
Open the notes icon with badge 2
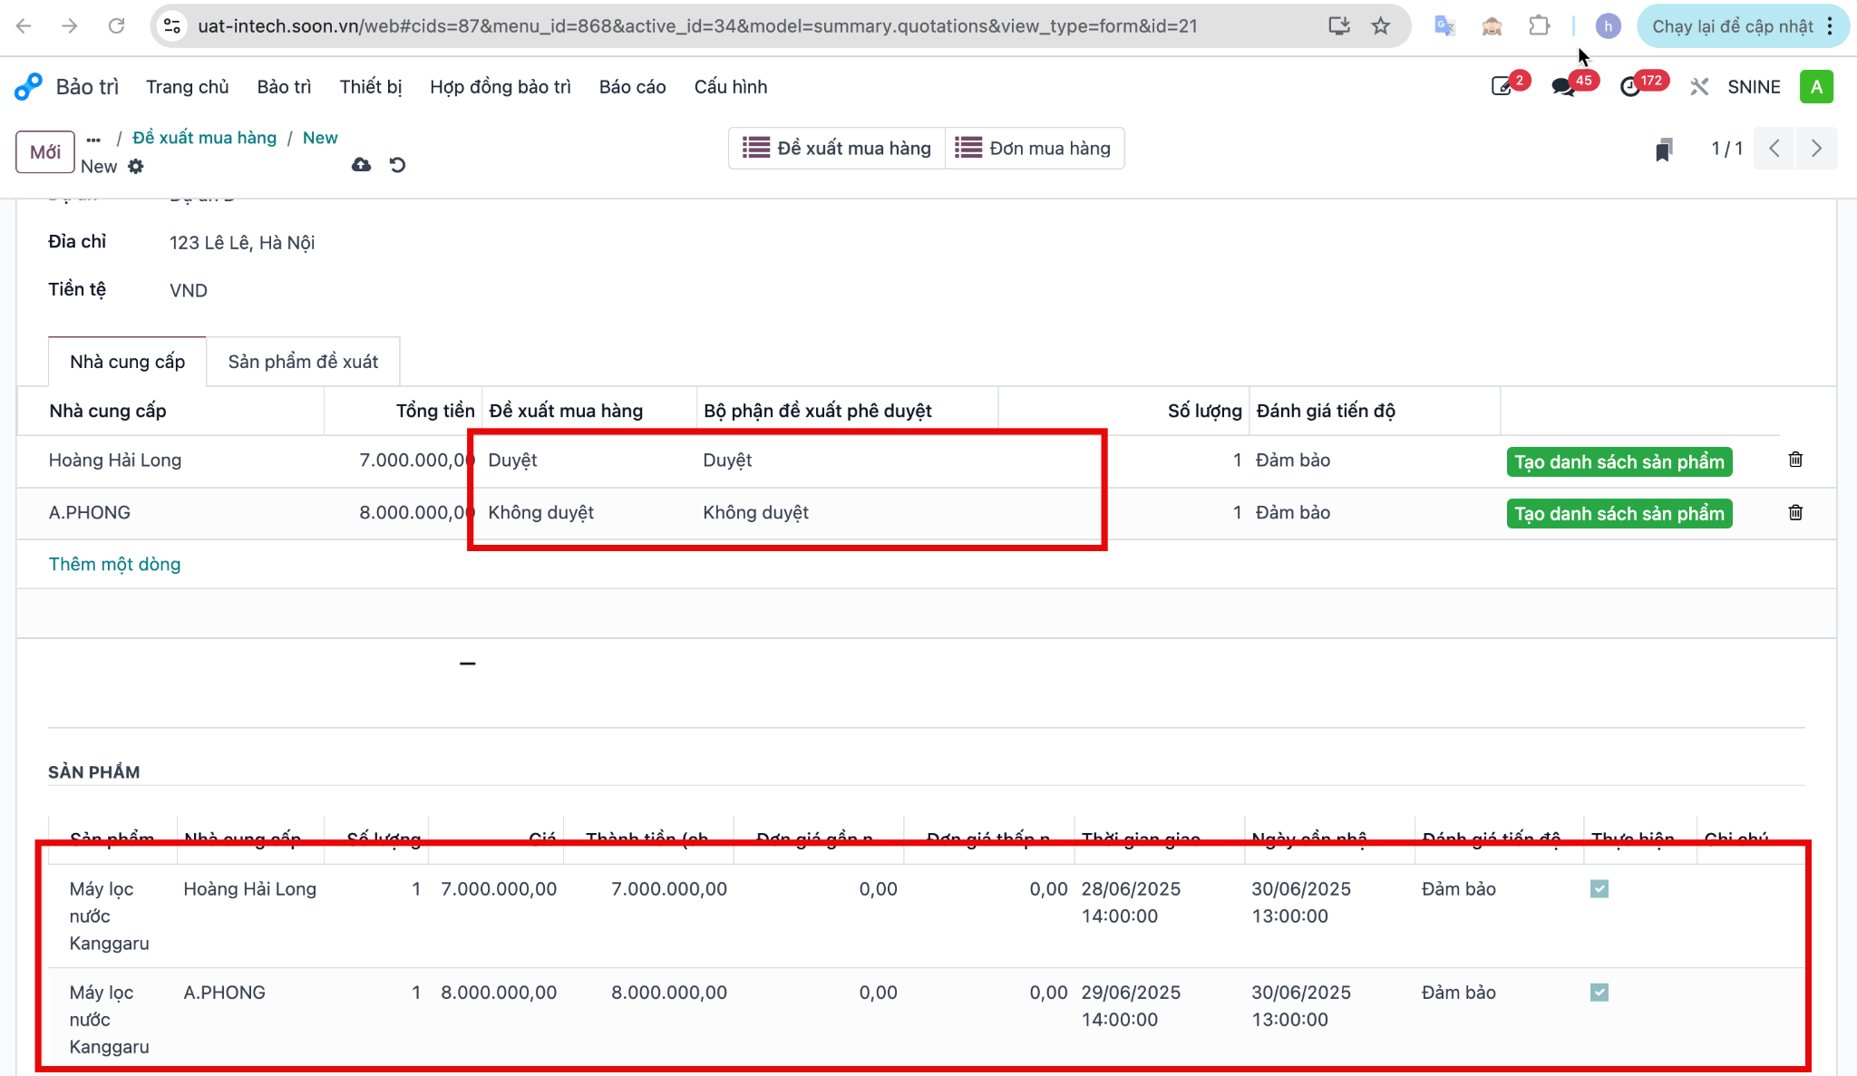pyautogui.click(x=1502, y=87)
